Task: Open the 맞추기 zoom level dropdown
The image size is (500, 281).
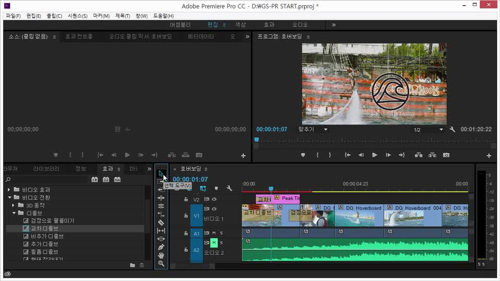Action: [325, 129]
